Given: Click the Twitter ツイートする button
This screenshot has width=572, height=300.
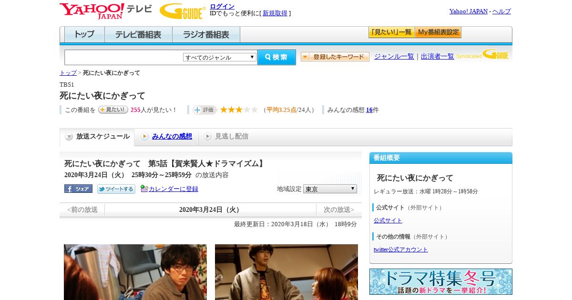Looking at the screenshot, I should tap(116, 189).
